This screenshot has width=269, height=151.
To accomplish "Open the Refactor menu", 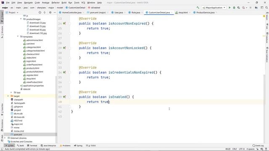I will point(55,3).
